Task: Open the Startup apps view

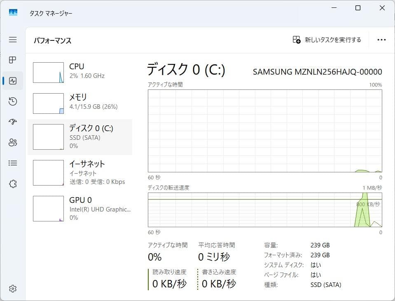Action: [x=12, y=122]
